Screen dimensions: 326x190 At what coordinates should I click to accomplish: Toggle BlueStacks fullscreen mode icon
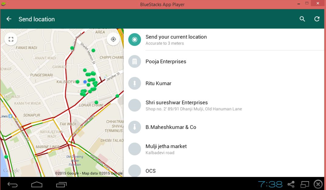click(305, 185)
